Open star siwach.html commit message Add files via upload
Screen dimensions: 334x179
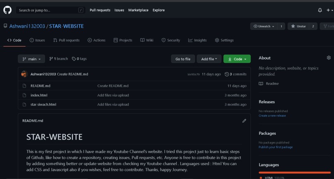(113, 105)
